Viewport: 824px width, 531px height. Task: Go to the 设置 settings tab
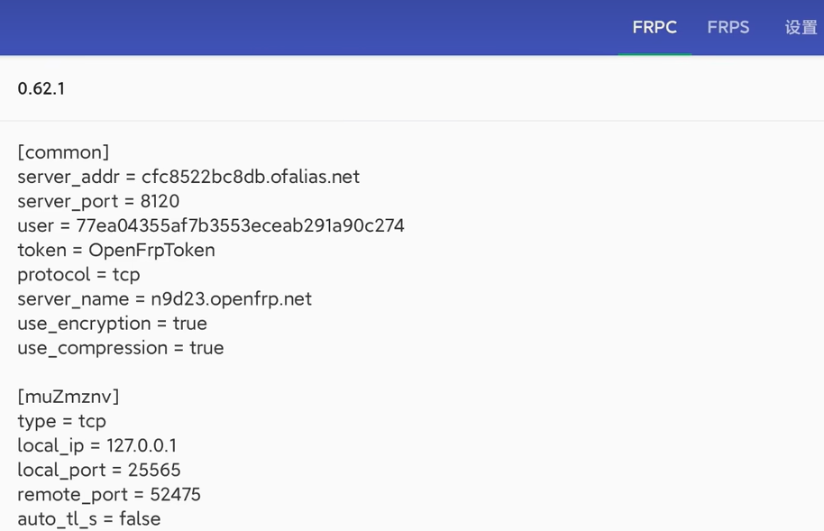(801, 28)
